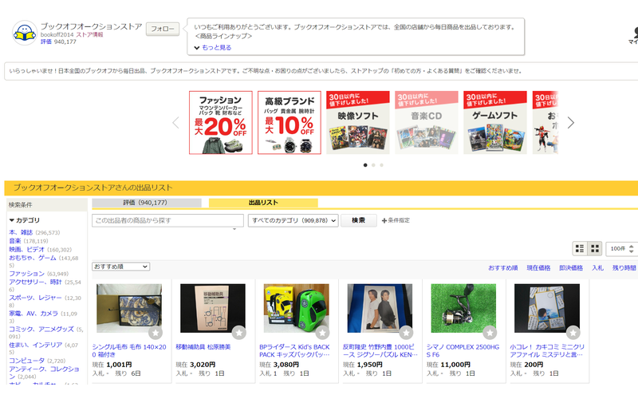This screenshot has width=638, height=399.
Task: Select the second carousel dot indicator
Action: pyautogui.click(x=373, y=165)
